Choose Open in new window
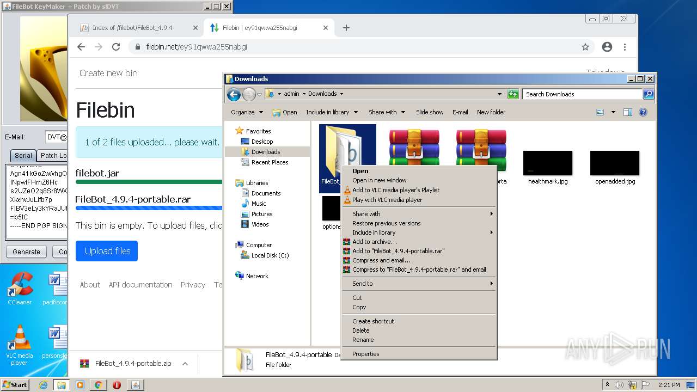The width and height of the screenshot is (697, 392). pyautogui.click(x=419, y=180)
